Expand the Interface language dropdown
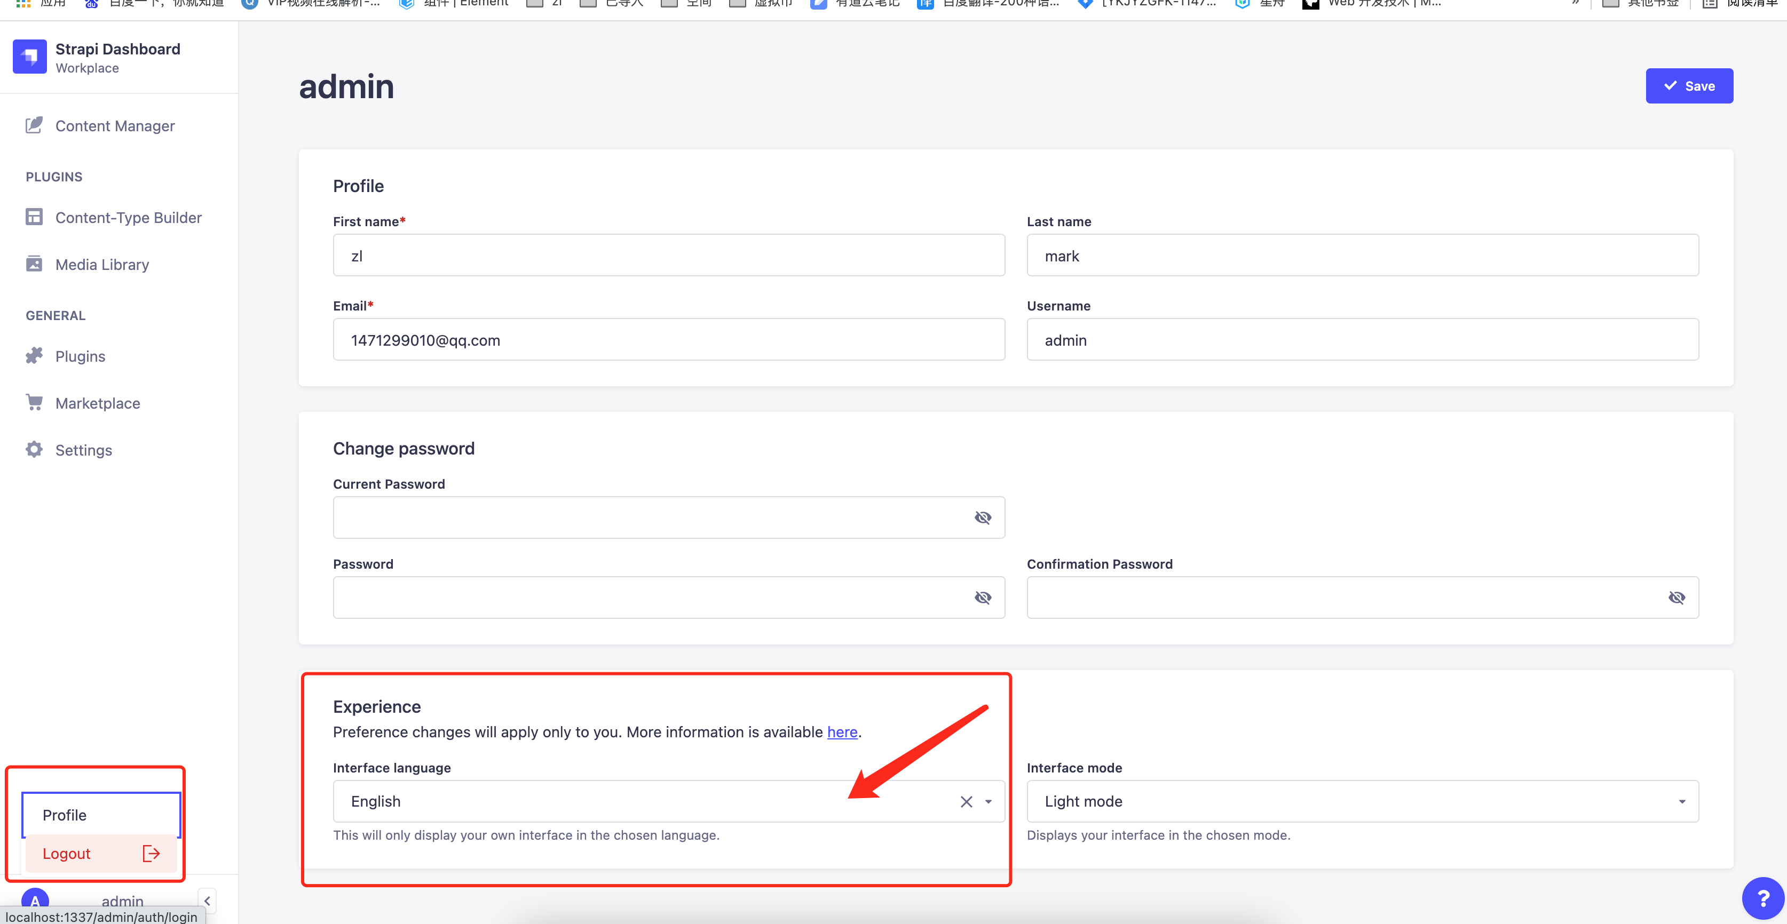Viewport: 1787px width, 924px height. click(x=988, y=802)
